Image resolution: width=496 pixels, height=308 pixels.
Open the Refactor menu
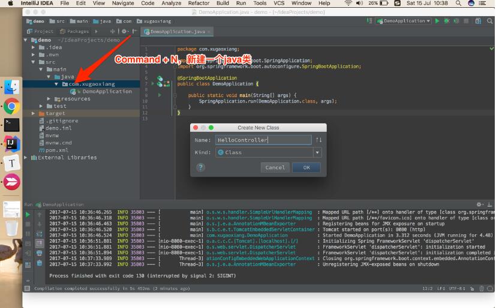tap(199, 3)
